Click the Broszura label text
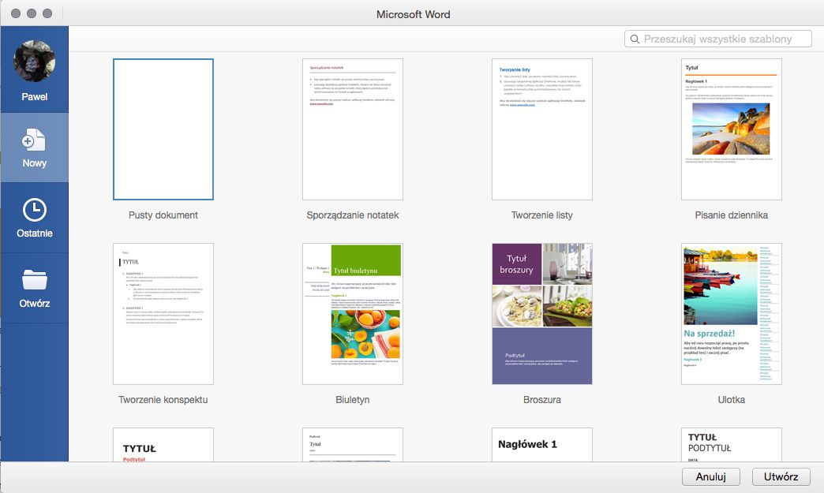Screen dimensions: 824x493 [541, 400]
